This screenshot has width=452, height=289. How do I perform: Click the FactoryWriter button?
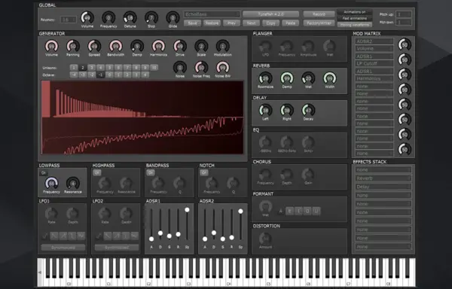(319, 23)
